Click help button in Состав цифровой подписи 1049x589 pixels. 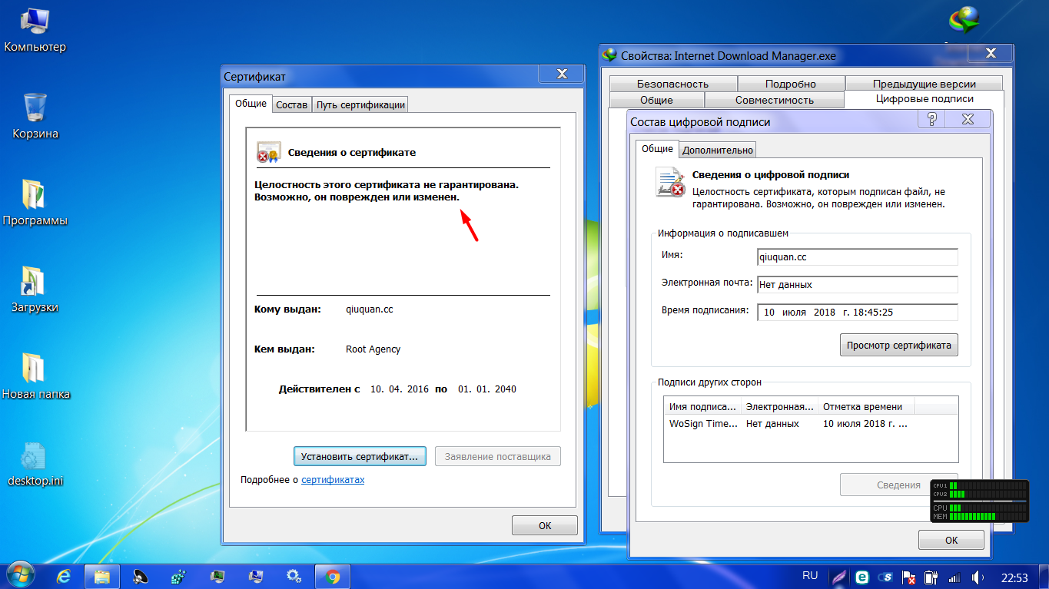932,119
